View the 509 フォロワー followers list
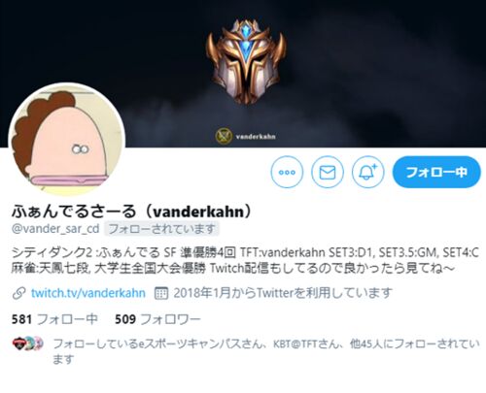Screen dimensions: 486x393 (x=157, y=319)
